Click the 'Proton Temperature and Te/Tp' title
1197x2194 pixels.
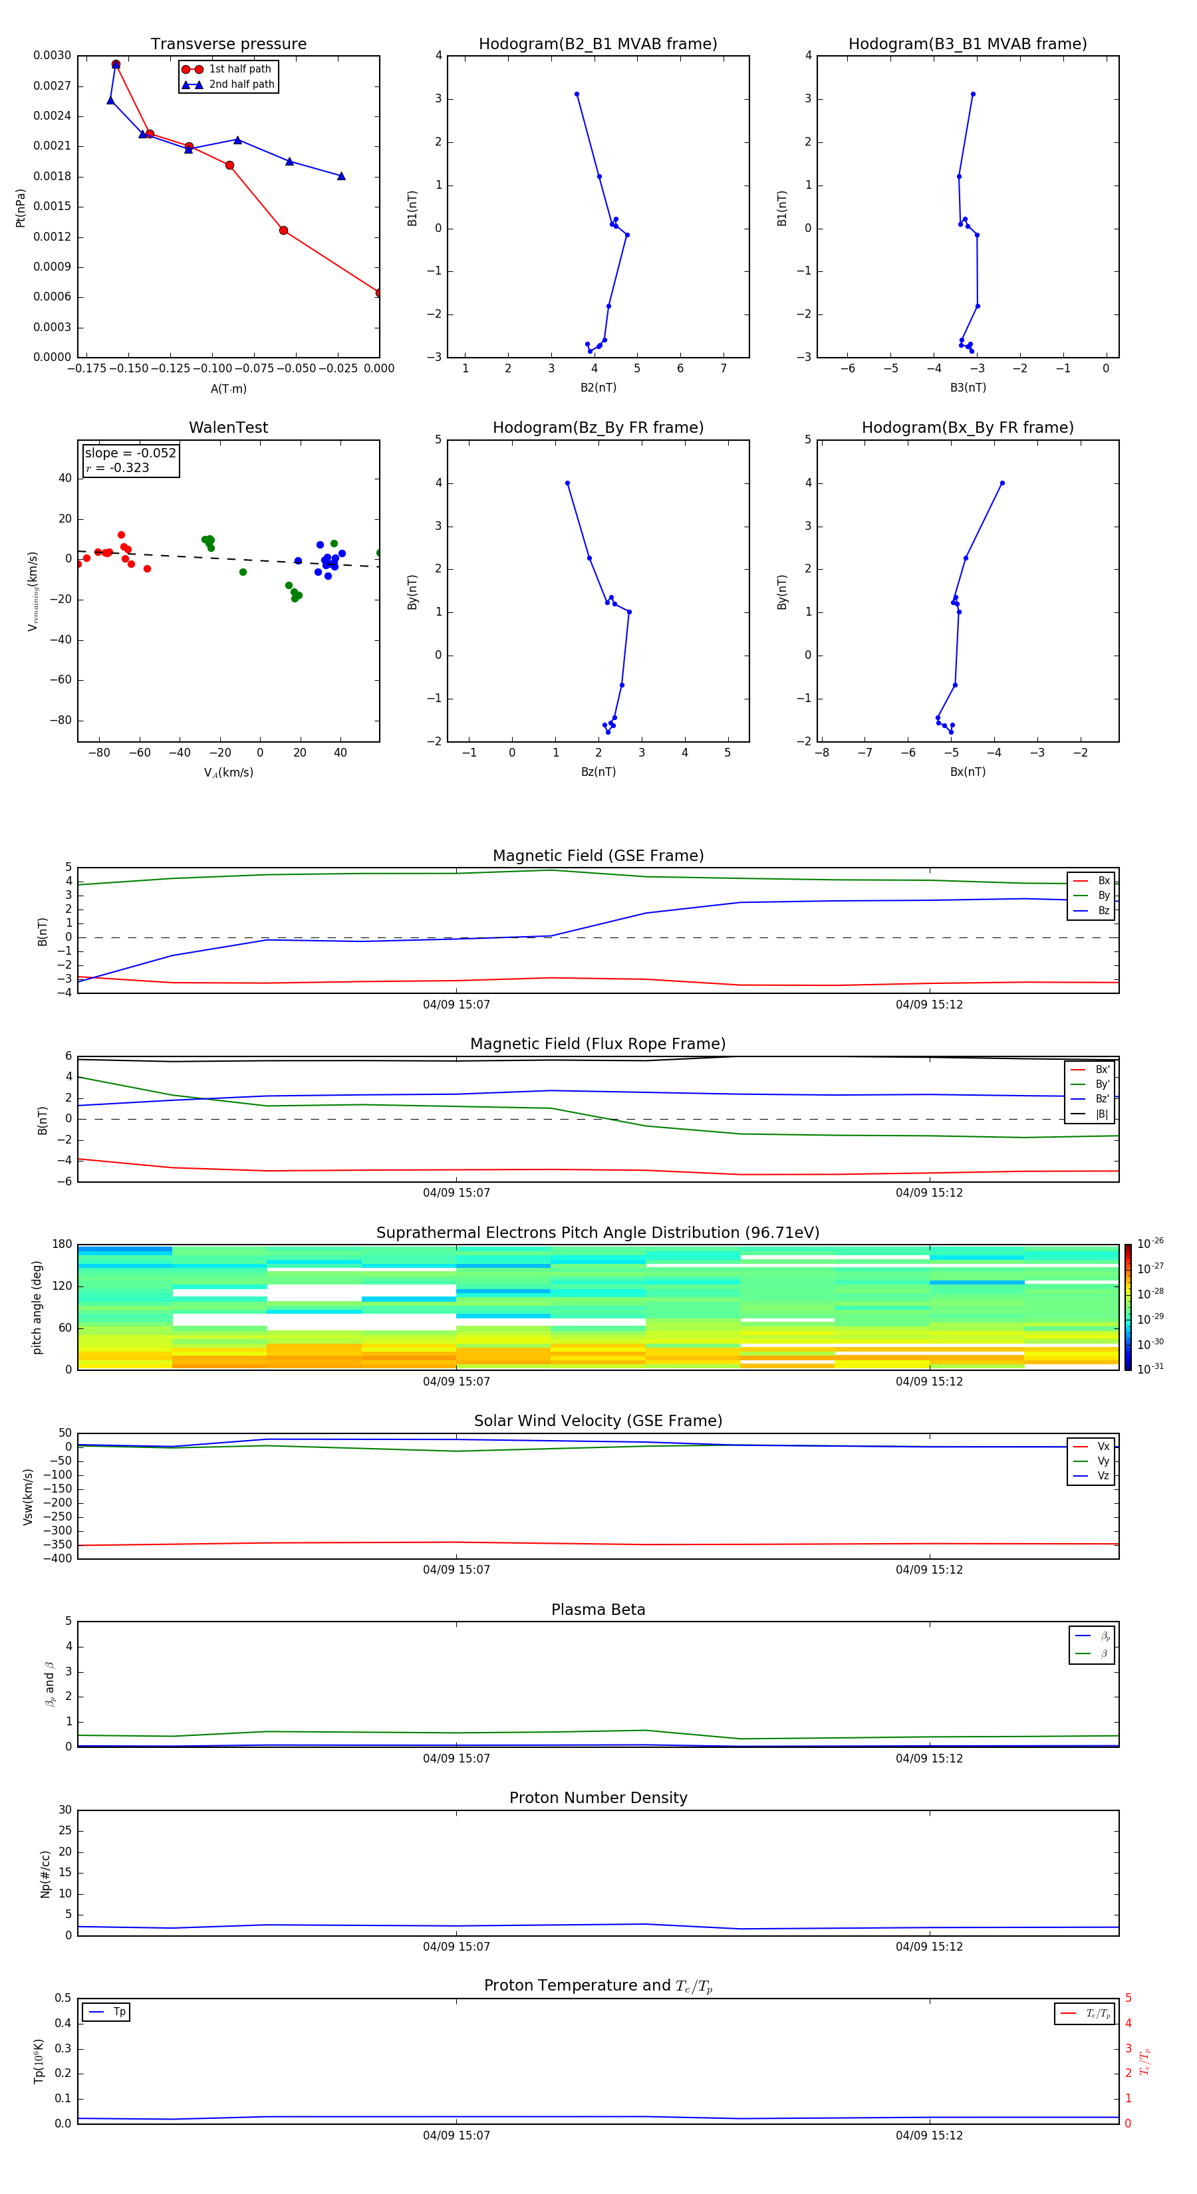(x=598, y=1986)
